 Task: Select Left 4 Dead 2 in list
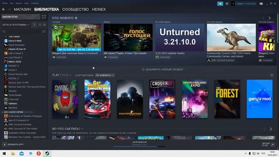coord(16,53)
